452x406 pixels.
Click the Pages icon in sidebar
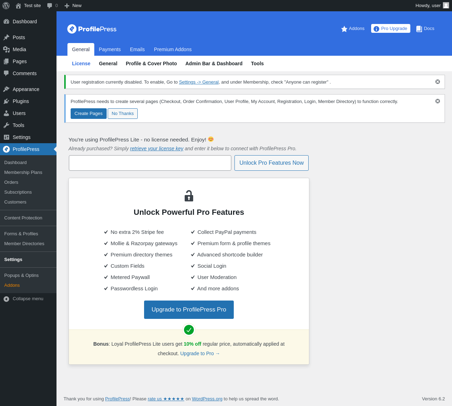point(6,61)
